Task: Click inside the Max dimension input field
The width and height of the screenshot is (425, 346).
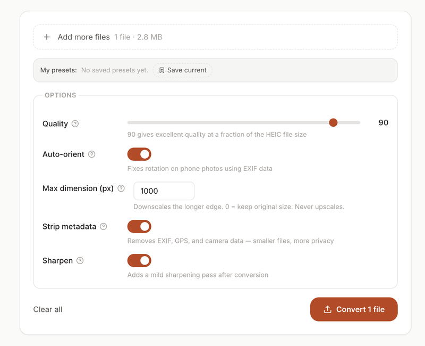Action: coord(164,191)
